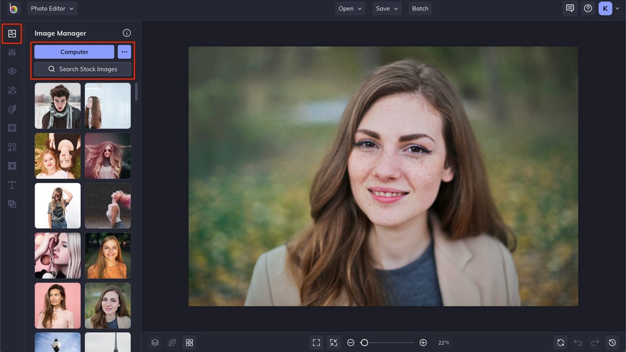The image size is (626, 352).
Task: Click the Computer upload button
Action: point(74,52)
